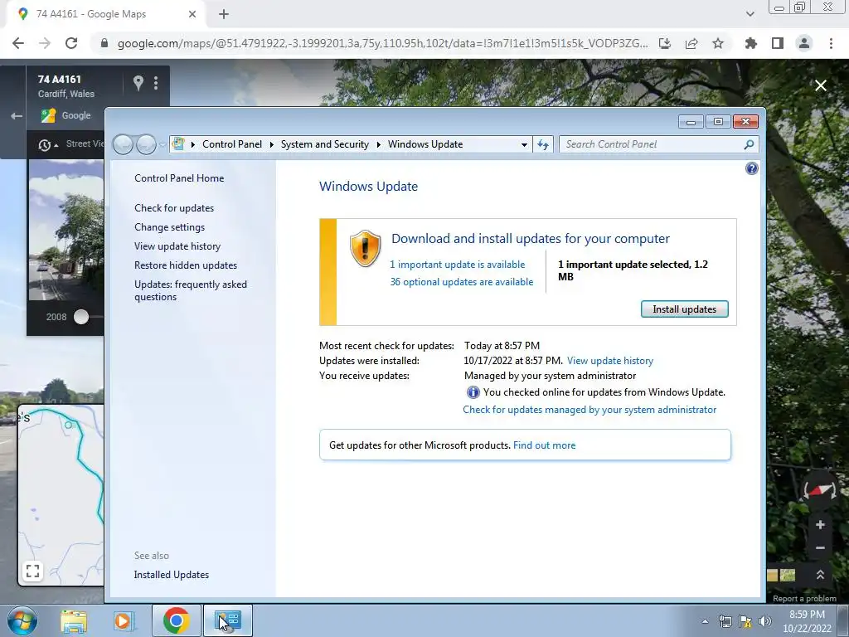The height and width of the screenshot is (637, 849).
Task: Expand the Control Panel breadcrumb arrow
Action: click(x=272, y=144)
